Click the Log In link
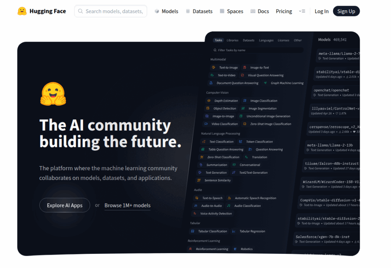This screenshot has width=391, height=268. pyautogui.click(x=322, y=11)
